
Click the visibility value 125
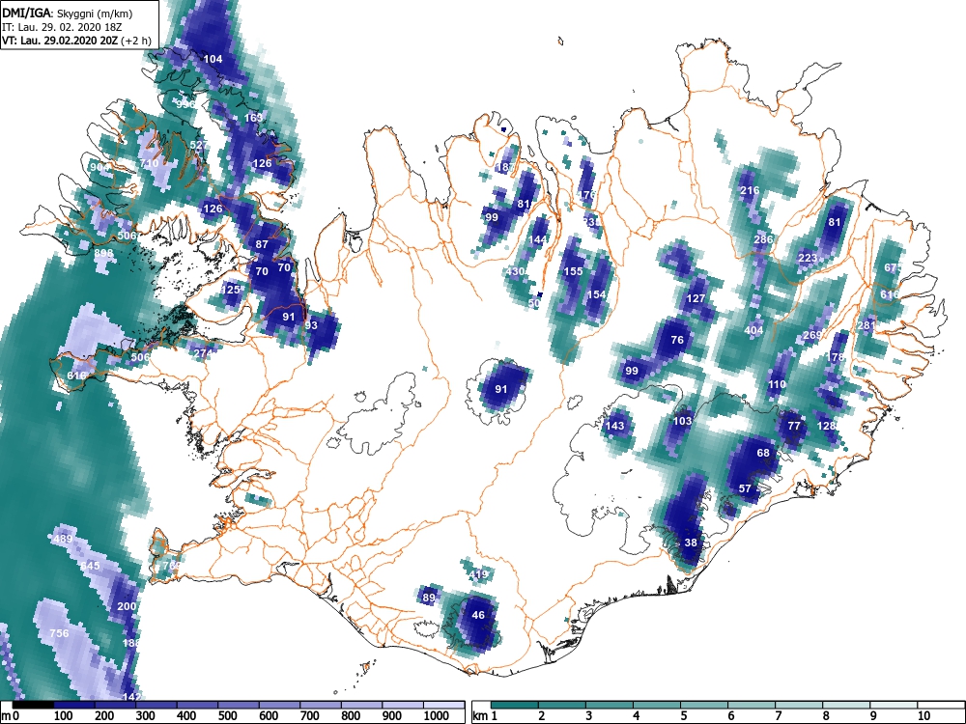click(x=231, y=290)
